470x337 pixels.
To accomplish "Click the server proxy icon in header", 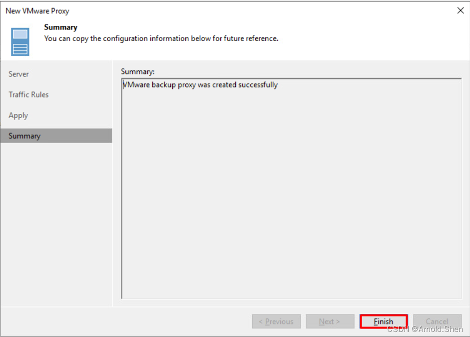I will tap(20, 41).
